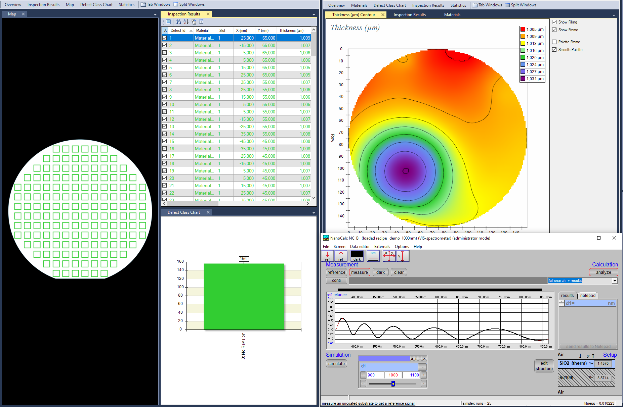Sort by the Defect Id column header
The image size is (623, 407).
click(178, 31)
